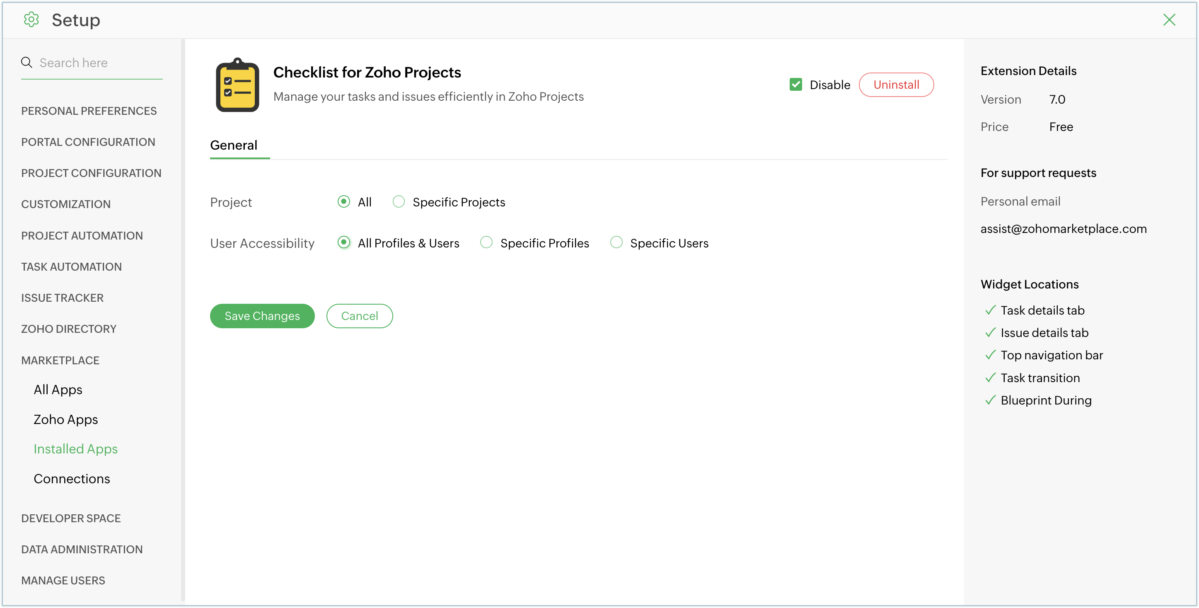Click checkmark beside Issue details tab
The image size is (1199, 608).
coord(990,332)
